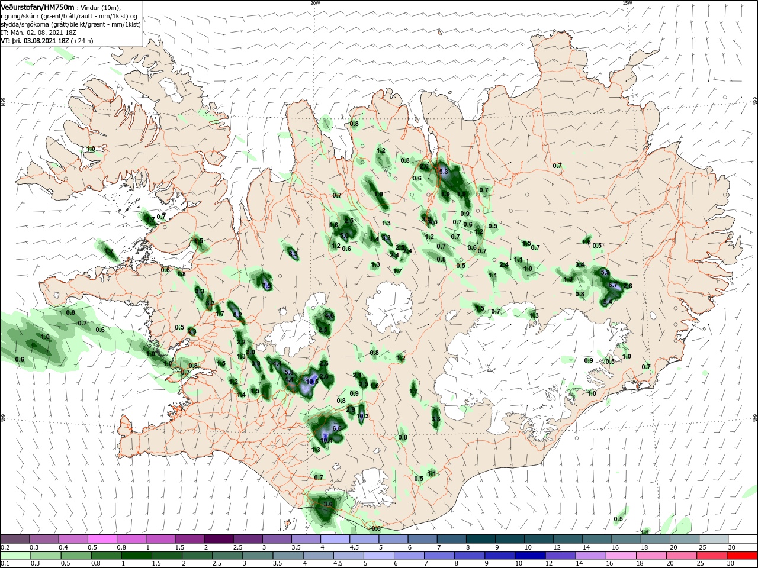758x568 pixels.
Task: Pick the darkest green 1 swatch in lower legend row
Action: click(136, 556)
